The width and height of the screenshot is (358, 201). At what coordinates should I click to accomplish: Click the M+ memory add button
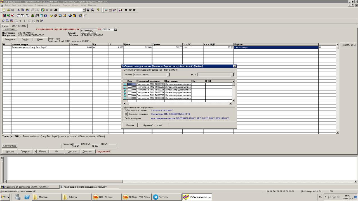point(130,10)
